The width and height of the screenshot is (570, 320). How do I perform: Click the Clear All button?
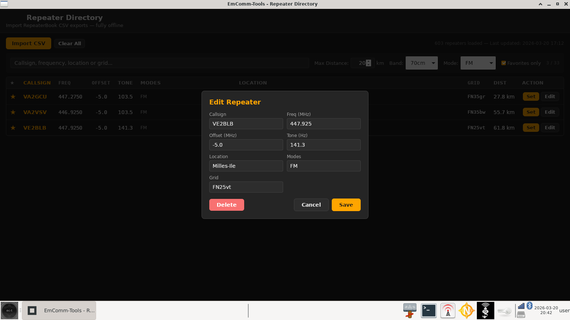[x=70, y=43]
